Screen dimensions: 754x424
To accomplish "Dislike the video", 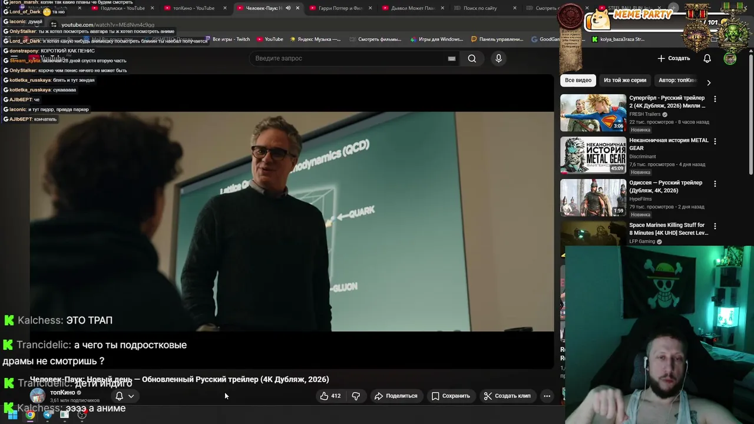I will tap(356, 396).
